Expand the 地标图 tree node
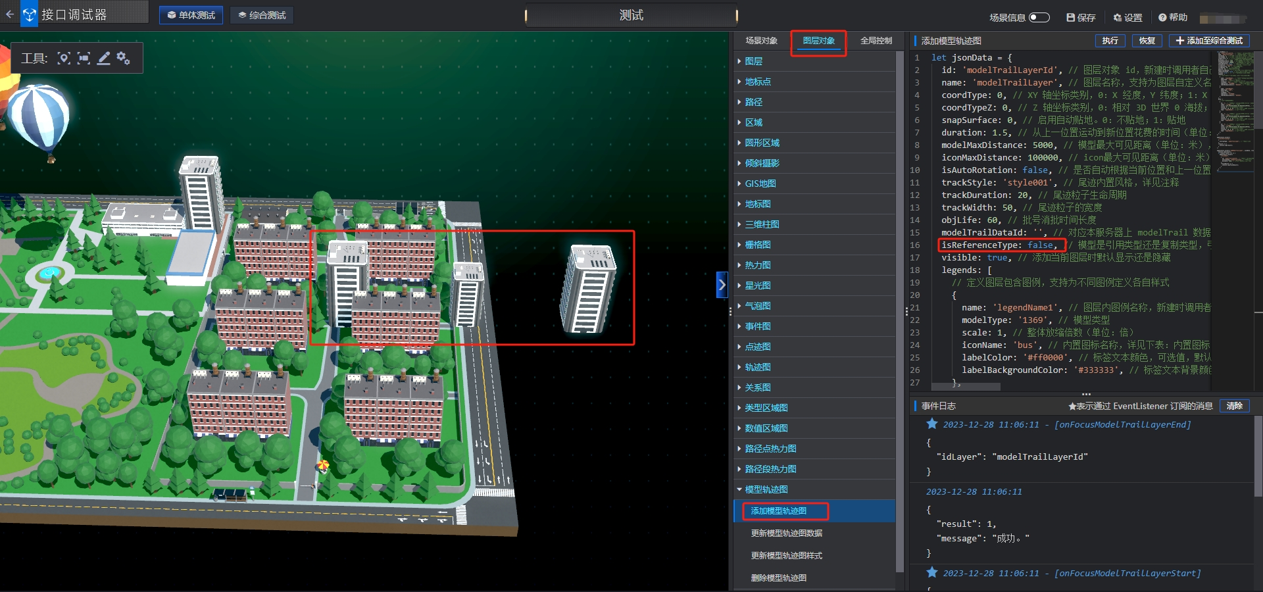The image size is (1263, 592). (814, 204)
